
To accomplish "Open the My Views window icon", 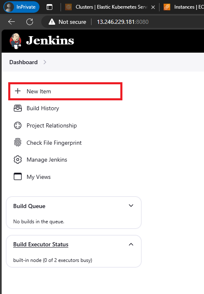I will coord(18,177).
